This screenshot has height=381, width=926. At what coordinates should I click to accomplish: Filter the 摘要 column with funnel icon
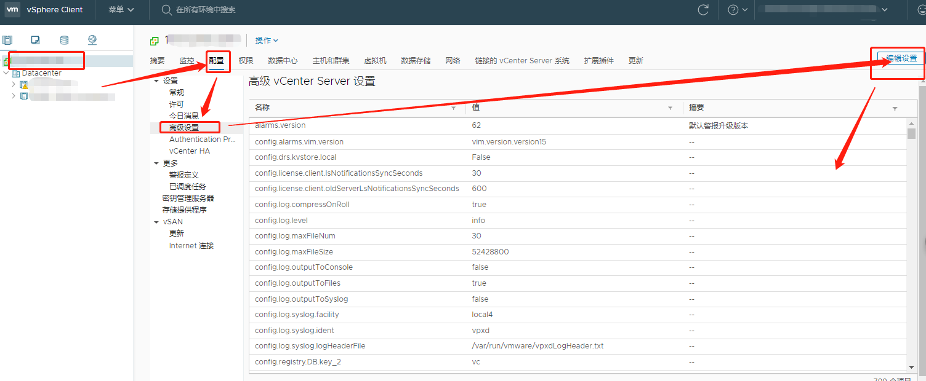click(x=895, y=108)
